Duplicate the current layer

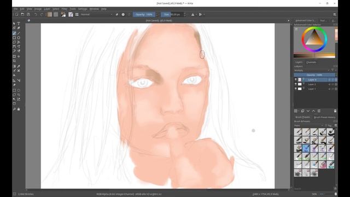302,111
